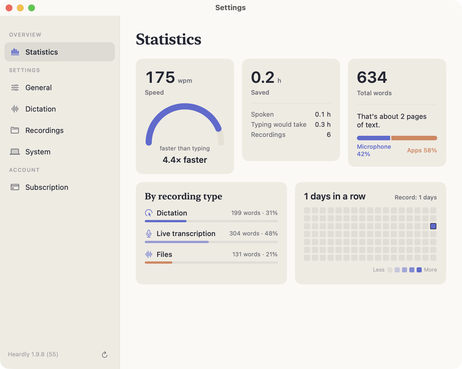462x369 pixels.
Task: Click the Dictation words progress bar
Action: (211, 221)
